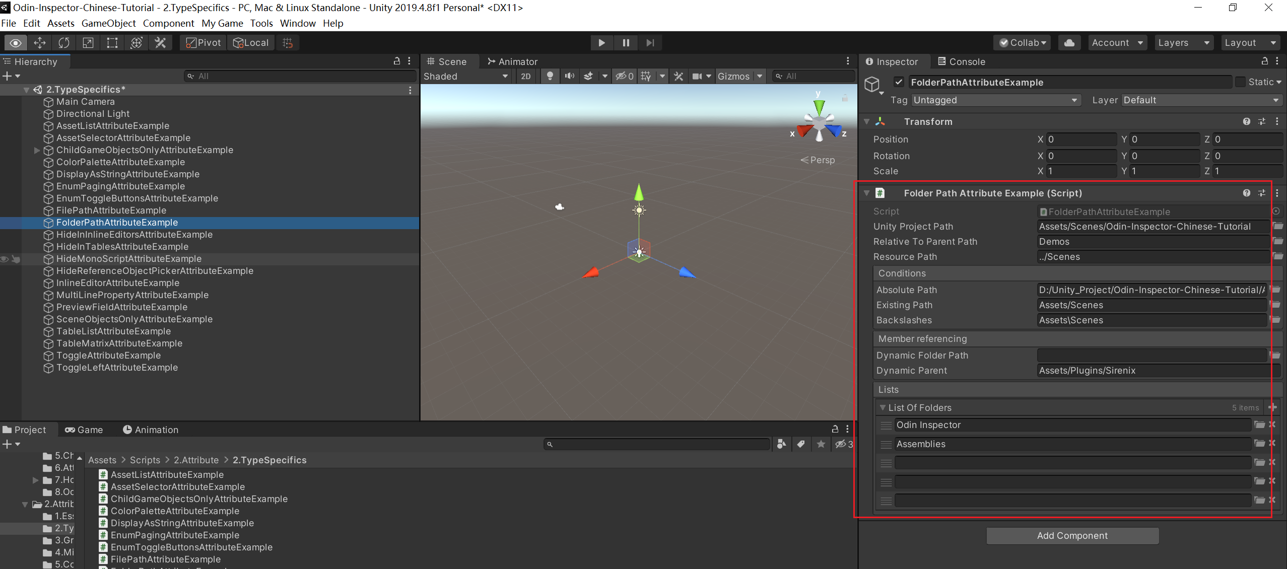Lock the Hierarchy panel
Viewport: 1287px width, 569px height.
tap(397, 61)
